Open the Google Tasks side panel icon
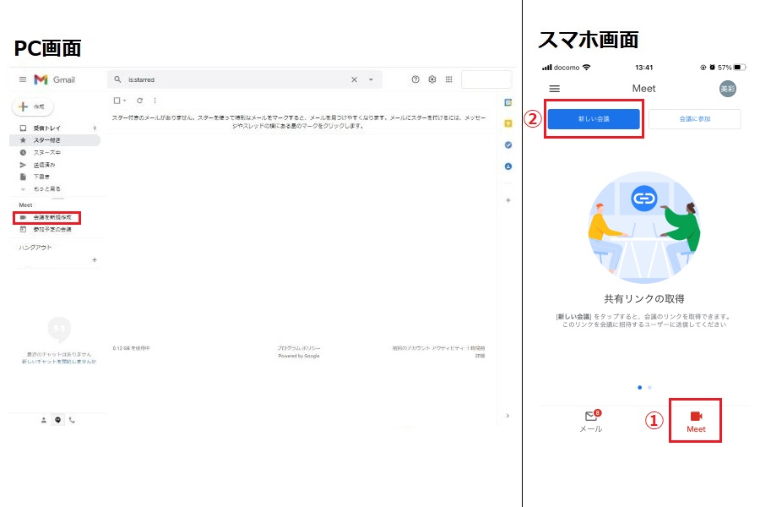The width and height of the screenshot is (760, 507). (508, 144)
